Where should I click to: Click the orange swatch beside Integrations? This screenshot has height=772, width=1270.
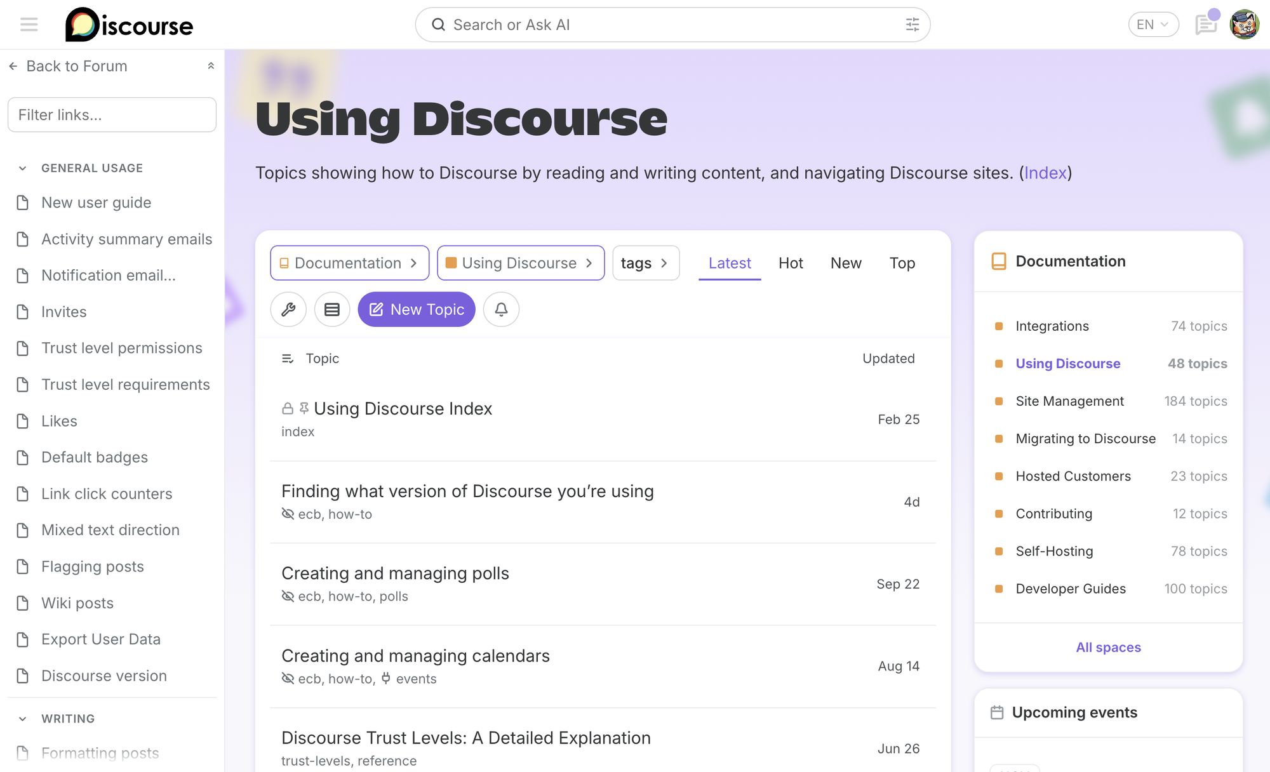point(999,326)
